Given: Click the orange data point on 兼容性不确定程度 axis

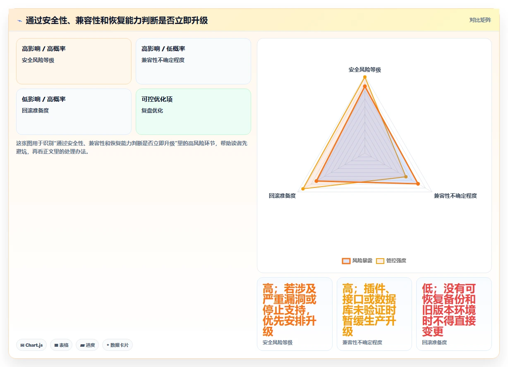Looking at the screenshot, I should 418,184.
